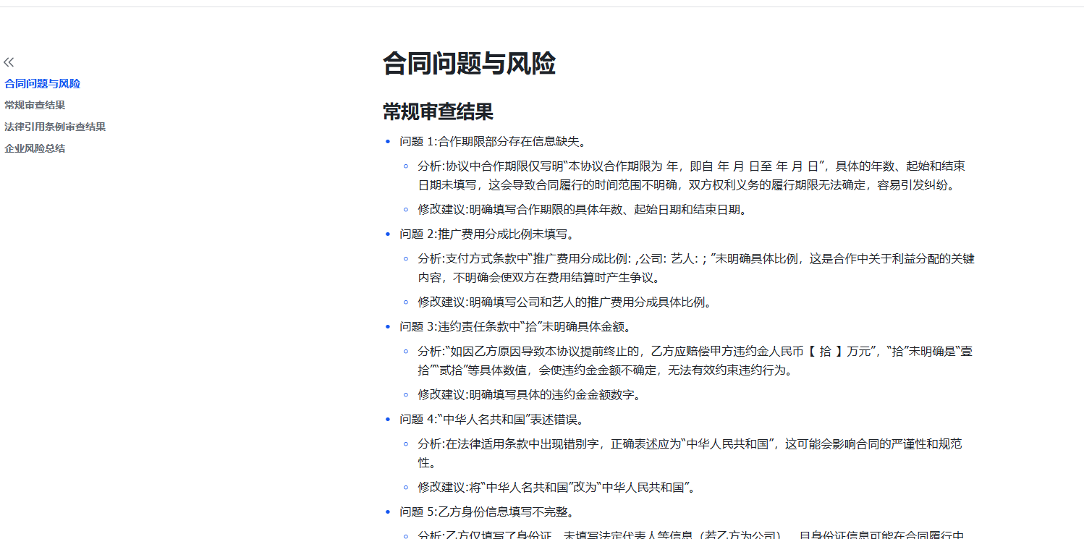
Task: Select the line 问题 3:违约责任条款中"拾"未明确具体金额
Action: point(517,326)
